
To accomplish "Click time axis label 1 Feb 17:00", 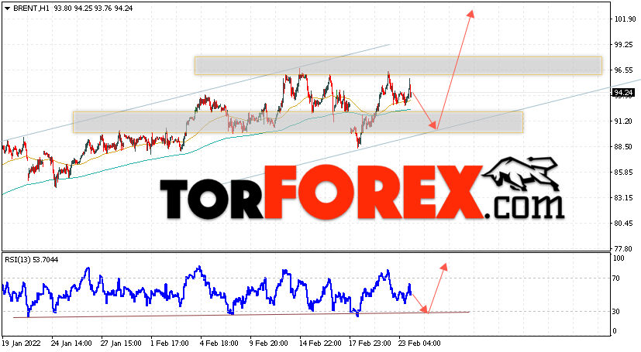I will [x=169, y=343].
